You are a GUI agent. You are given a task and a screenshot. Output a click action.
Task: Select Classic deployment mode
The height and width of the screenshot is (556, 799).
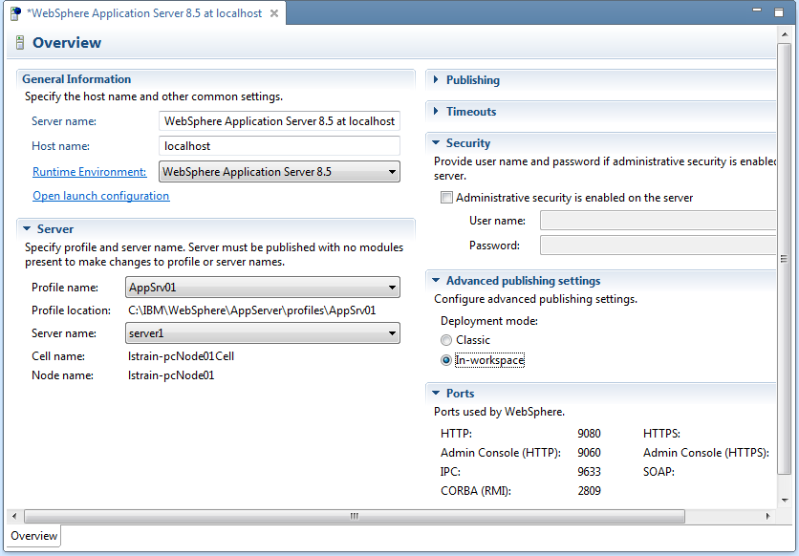446,340
